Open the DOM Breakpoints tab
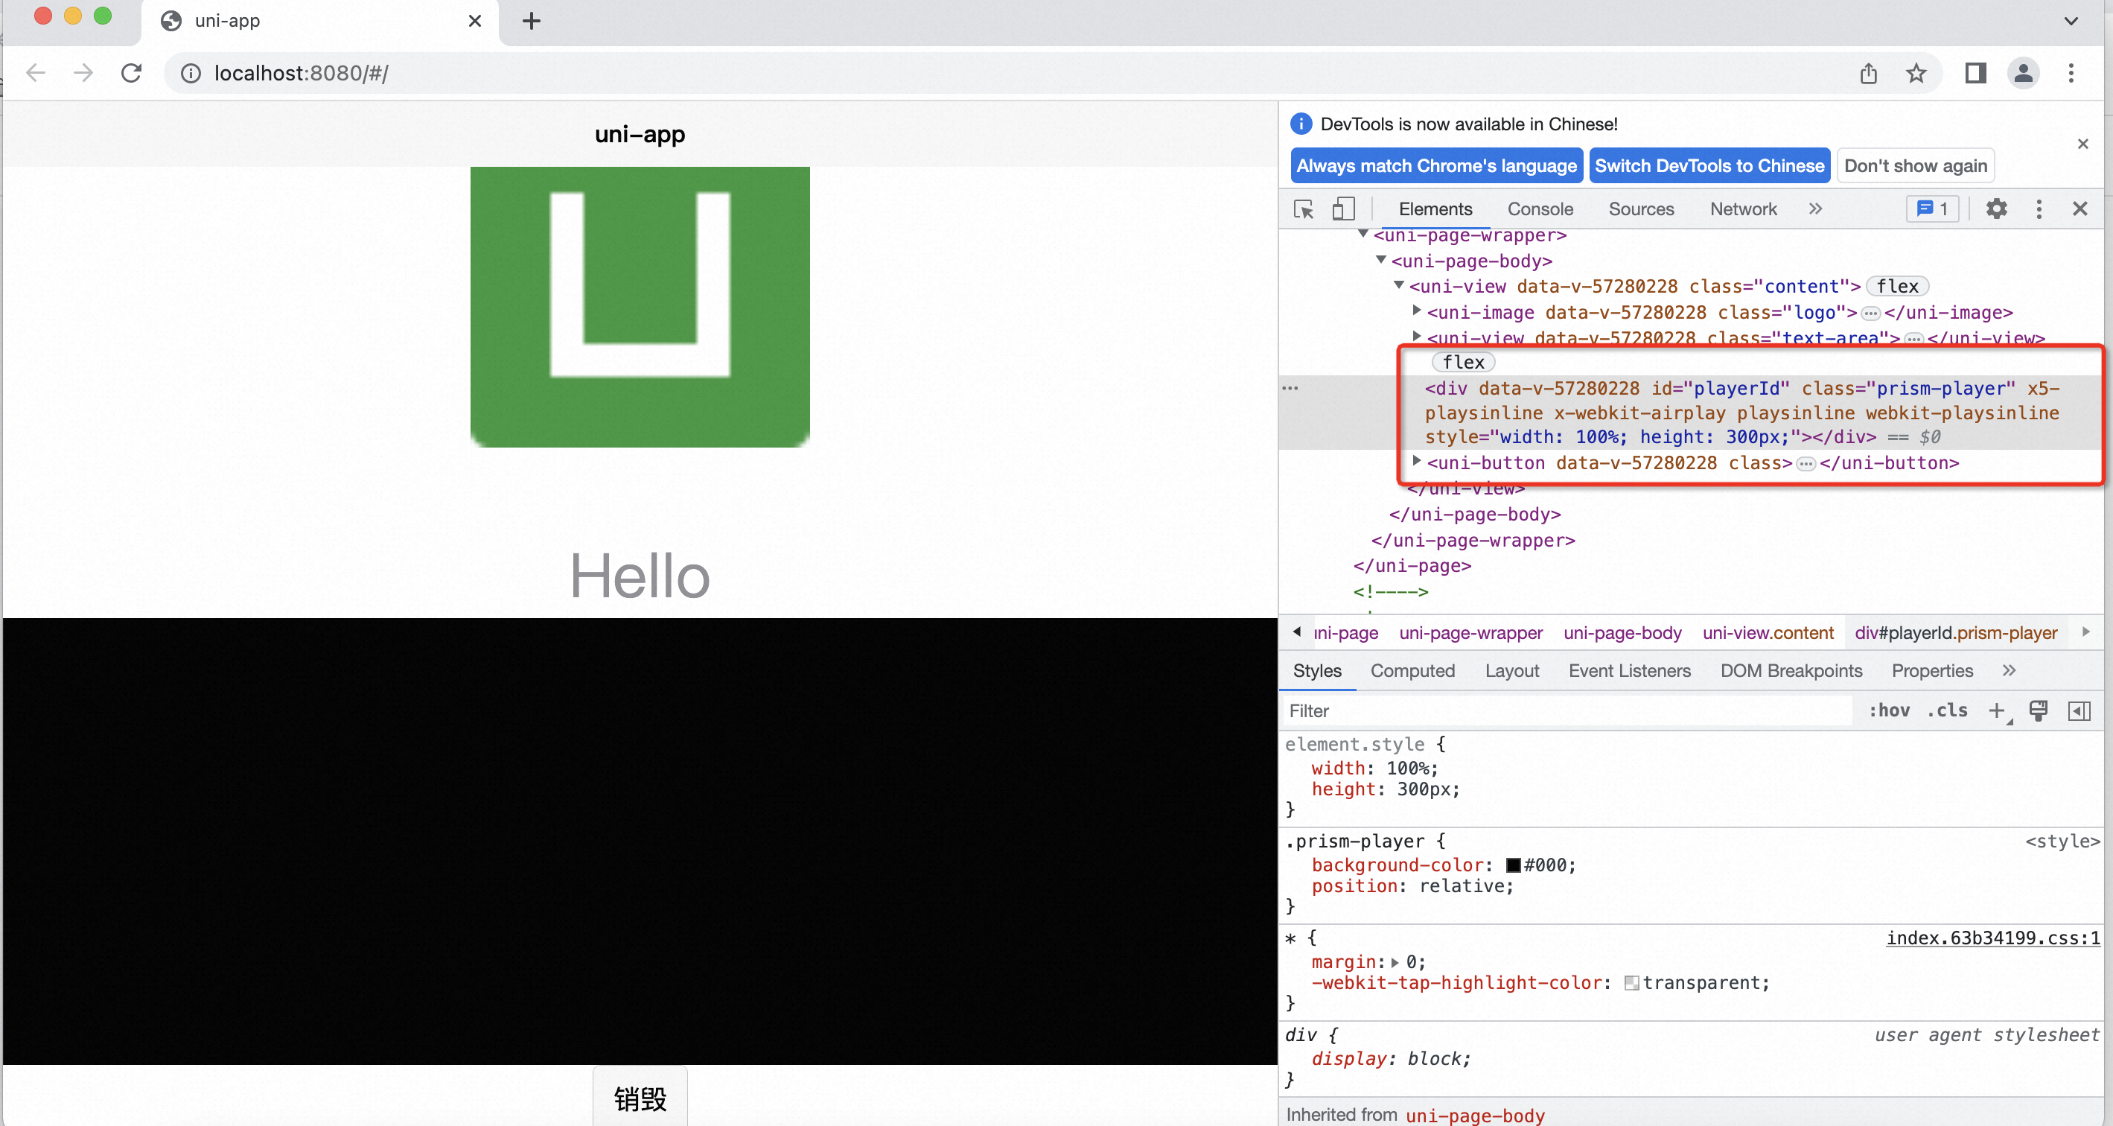 tap(1791, 670)
